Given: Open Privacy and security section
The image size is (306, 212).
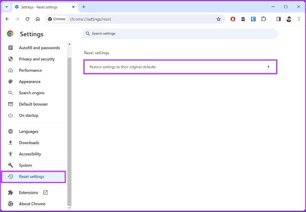Looking at the screenshot, I should [34, 59].
